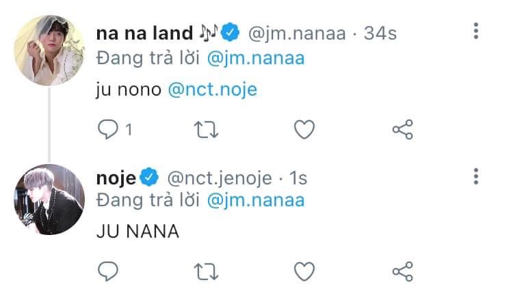Open the @nct.noje mention link
Image resolution: width=513 pixels, height=291 pixels.
[x=212, y=89]
